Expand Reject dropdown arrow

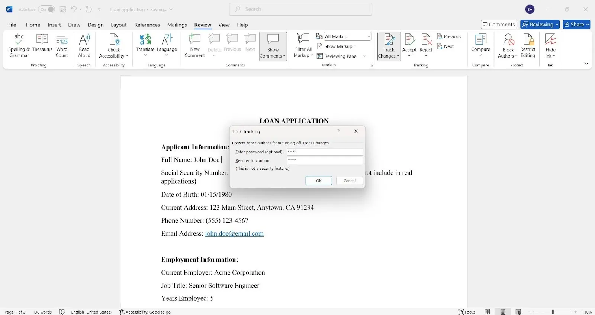point(426,56)
